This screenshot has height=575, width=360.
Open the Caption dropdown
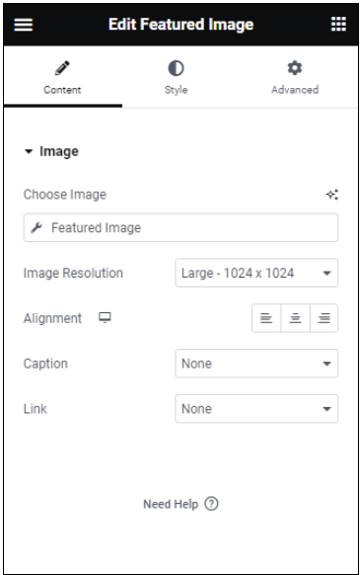click(256, 364)
